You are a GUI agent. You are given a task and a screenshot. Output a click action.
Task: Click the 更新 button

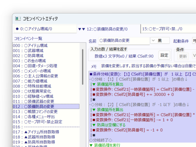[183, 56]
